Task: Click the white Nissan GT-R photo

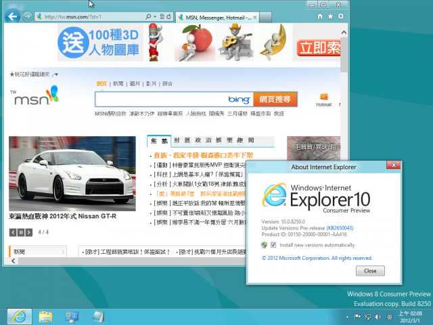Action: click(72, 173)
